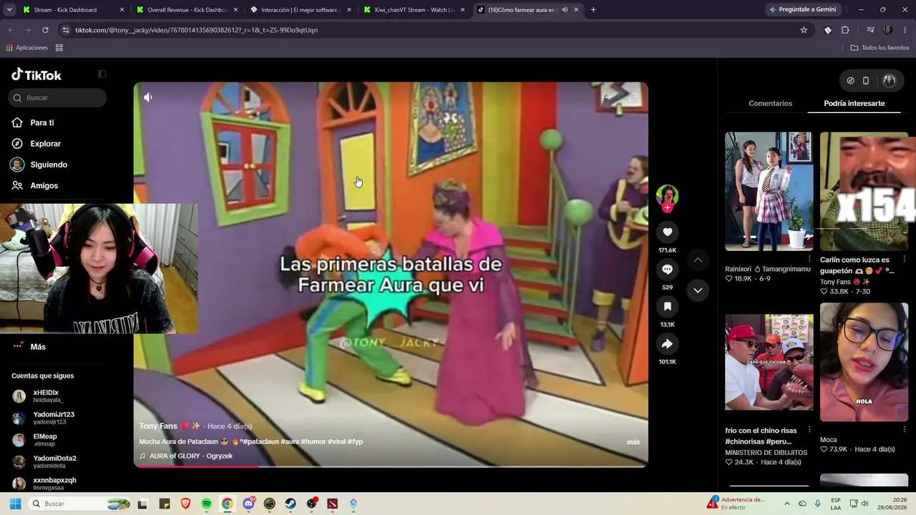Go to the previous video with up chevron

(x=698, y=260)
